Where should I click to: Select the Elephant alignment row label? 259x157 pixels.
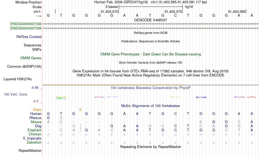tap(34, 130)
